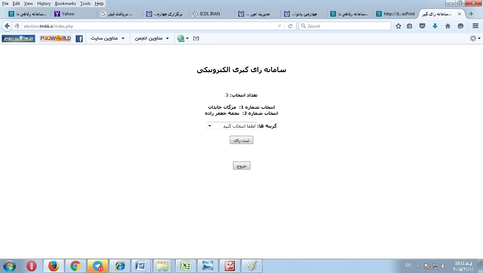Go to the Firefox home page
Screen dimensions: 483x273
(x=448, y=26)
